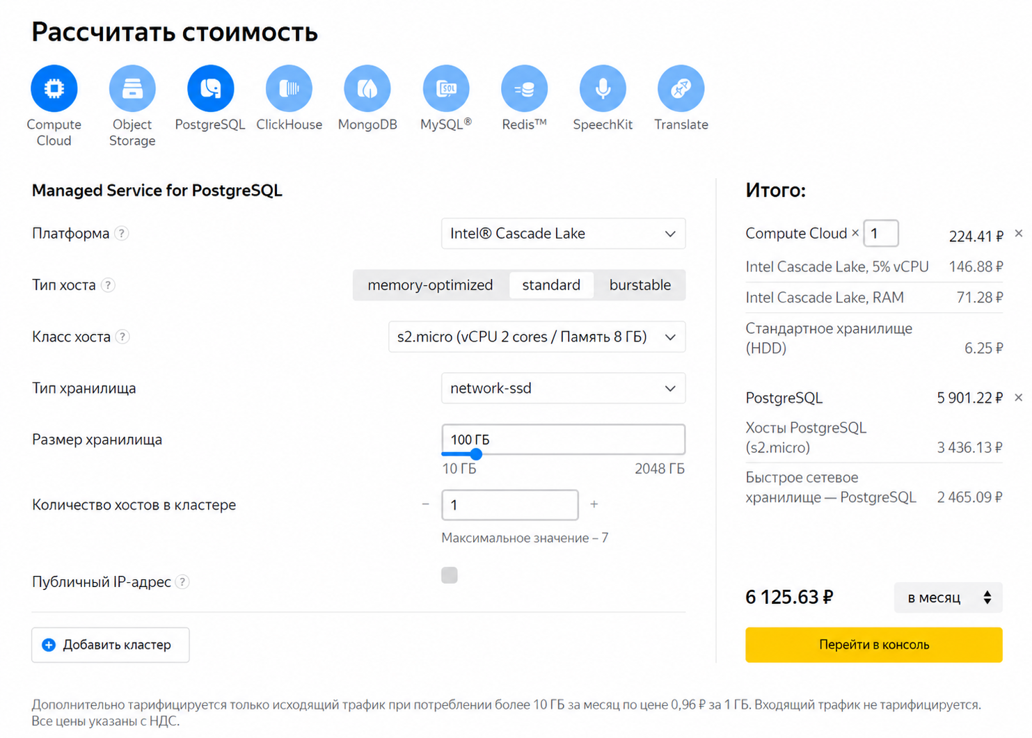Select the MySQL service icon
Image resolution: width=1032 pixels, height=738 pixels.
(446, 88)
